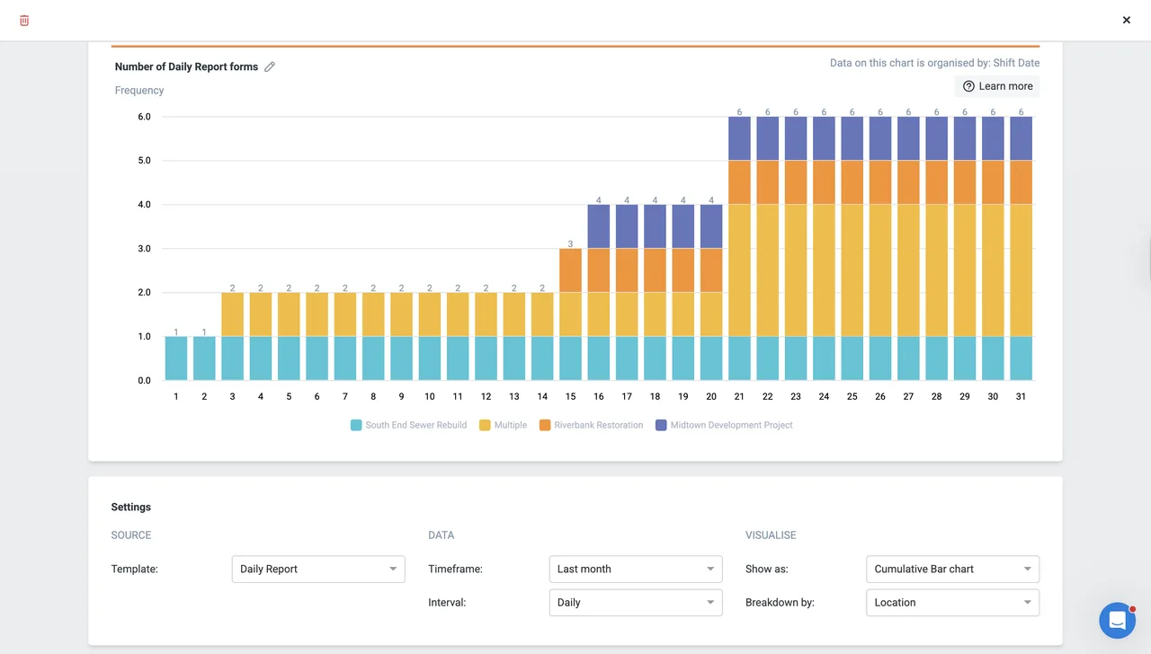Click the value label 3 above day 15

[570, 243]
